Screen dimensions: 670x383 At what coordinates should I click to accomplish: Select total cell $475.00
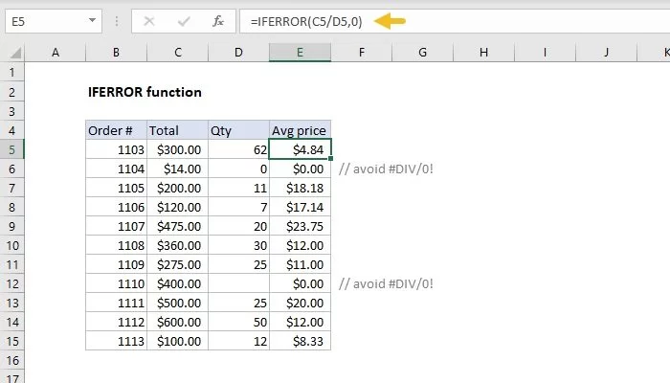point(178,226)
